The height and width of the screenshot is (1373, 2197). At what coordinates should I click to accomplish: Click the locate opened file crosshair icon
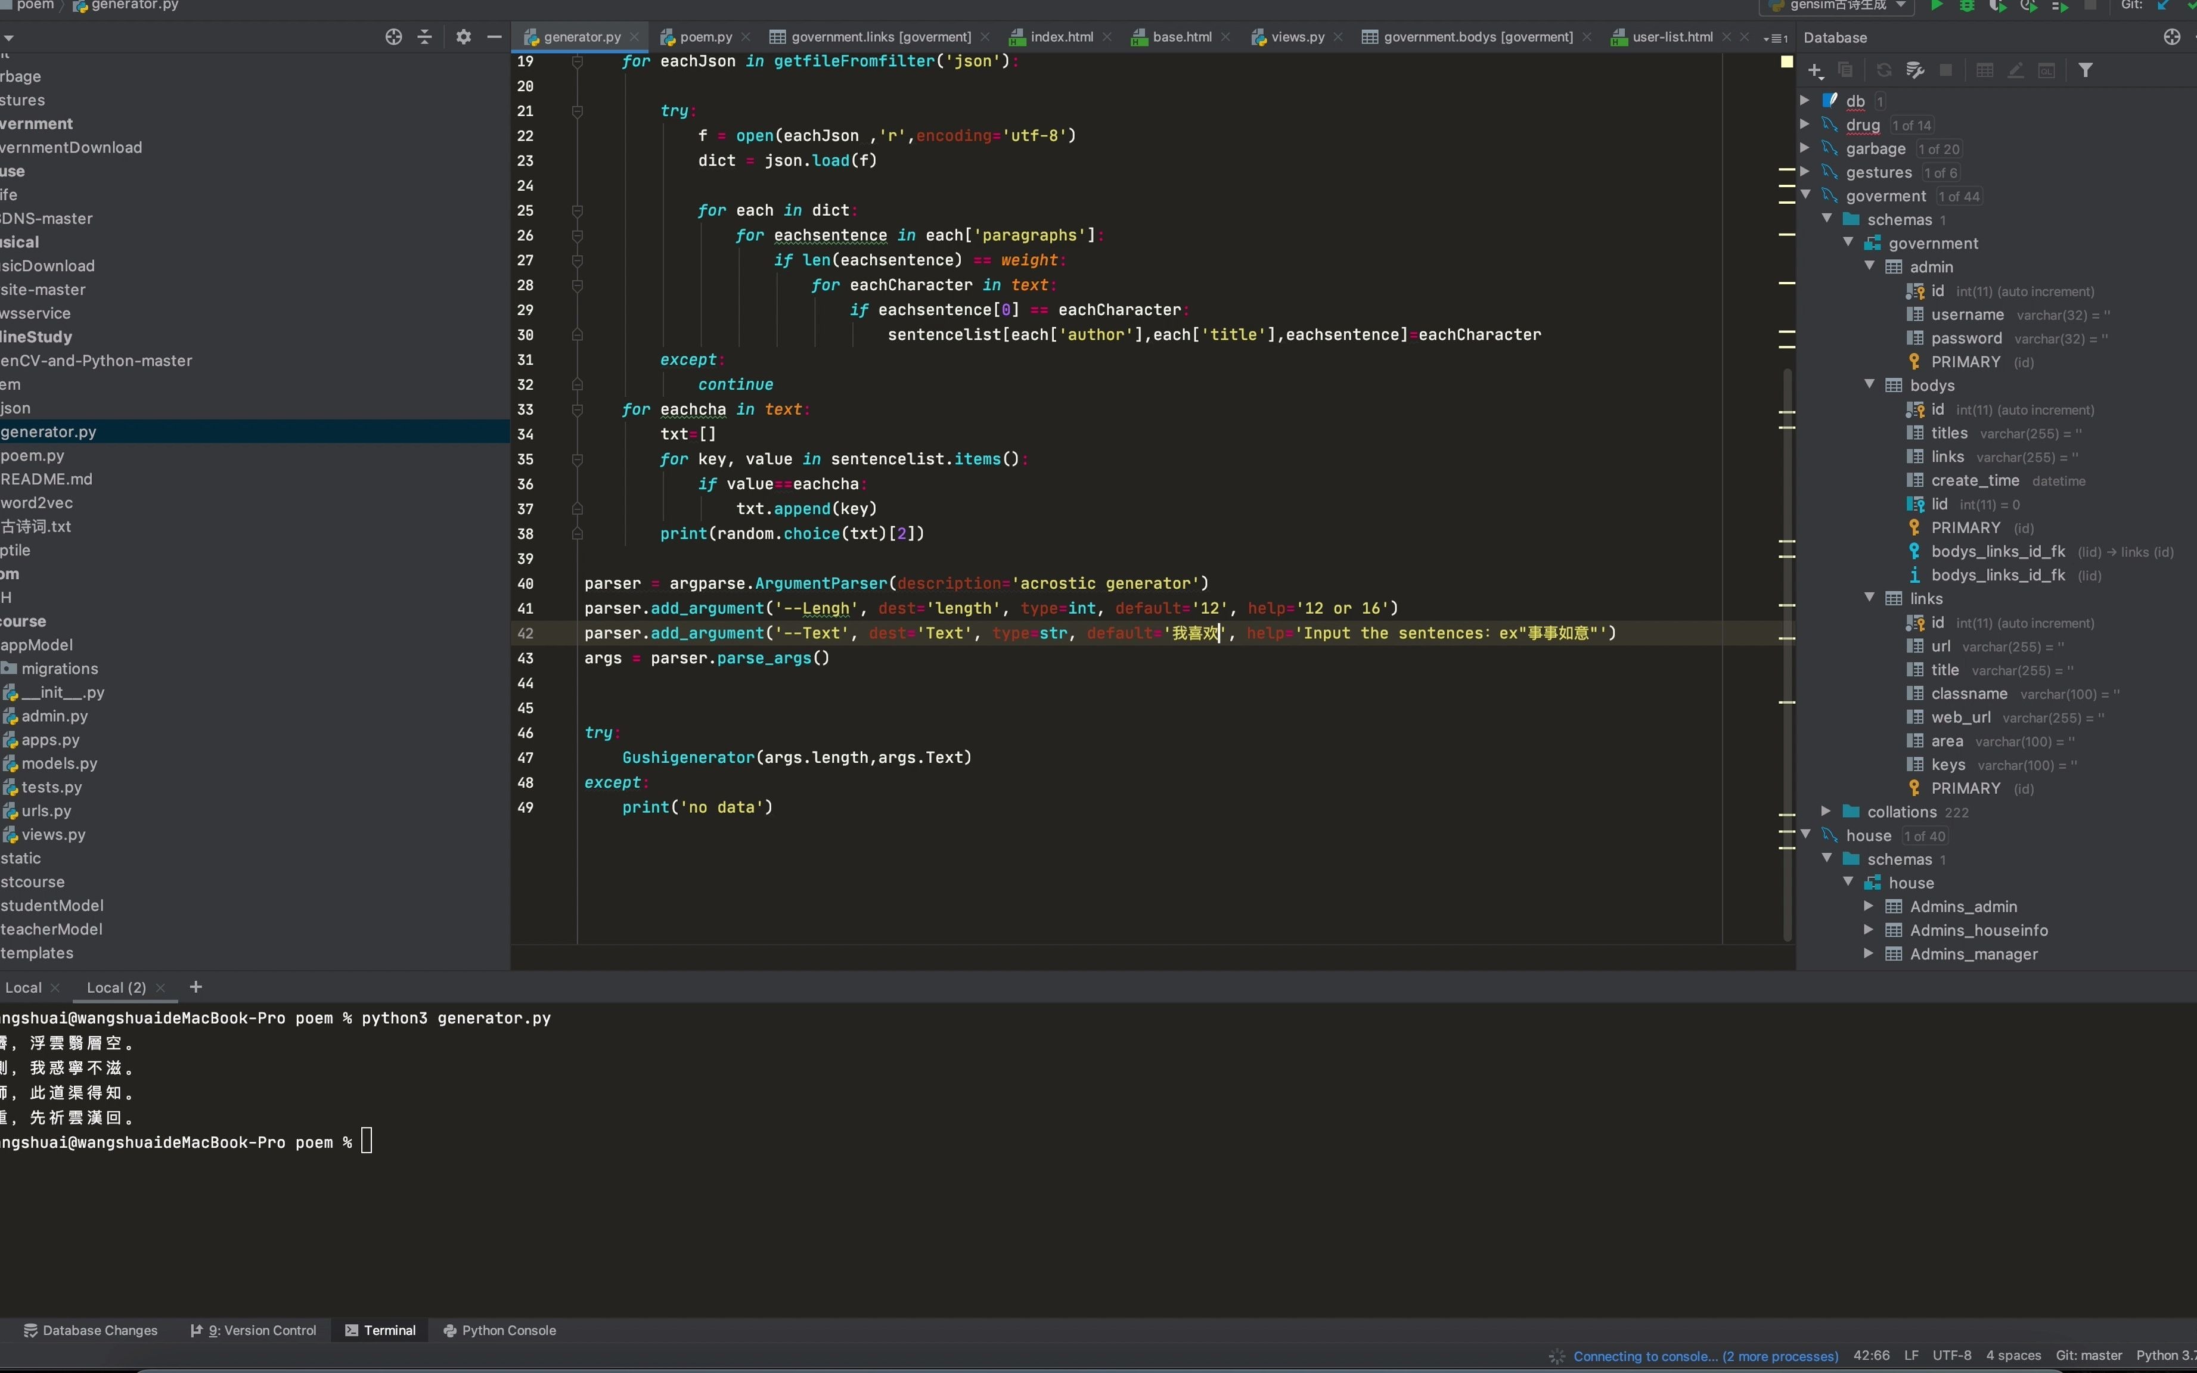click(393, 37)
